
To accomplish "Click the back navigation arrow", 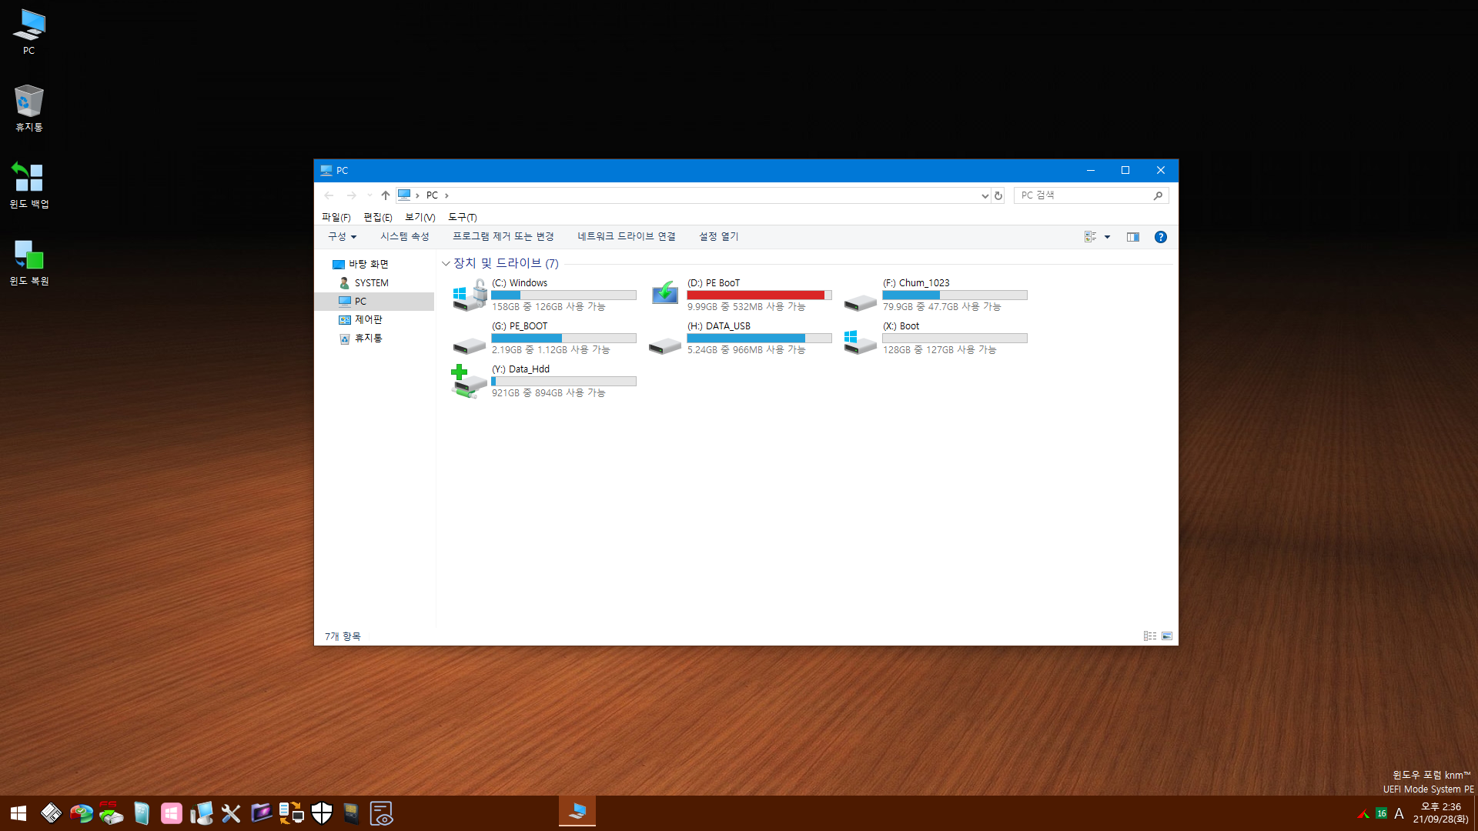I will click(x=329, y=195).
